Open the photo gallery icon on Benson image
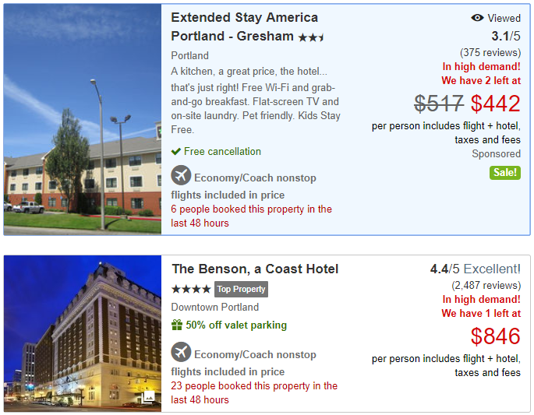Viewport: 534px width, 415px height. [148, 396]
